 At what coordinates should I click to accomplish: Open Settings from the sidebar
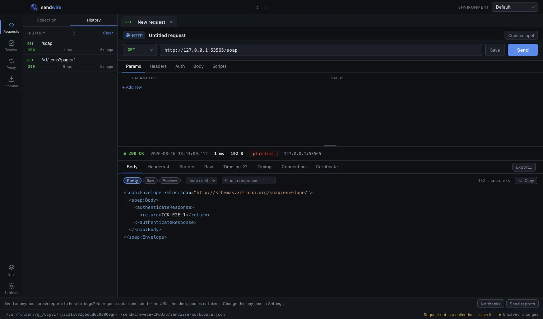[x=11, y=288]
